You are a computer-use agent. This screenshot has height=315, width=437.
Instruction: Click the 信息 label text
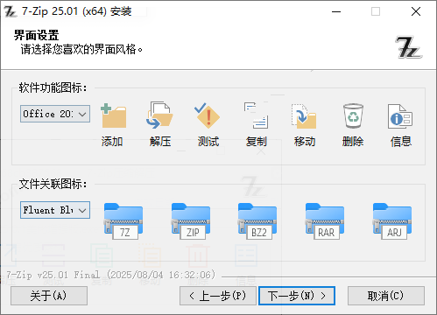tap(401, 142)
